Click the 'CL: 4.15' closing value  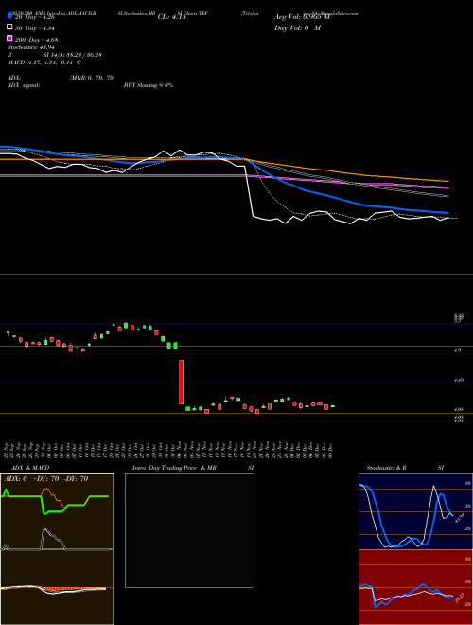coord(172,17)
